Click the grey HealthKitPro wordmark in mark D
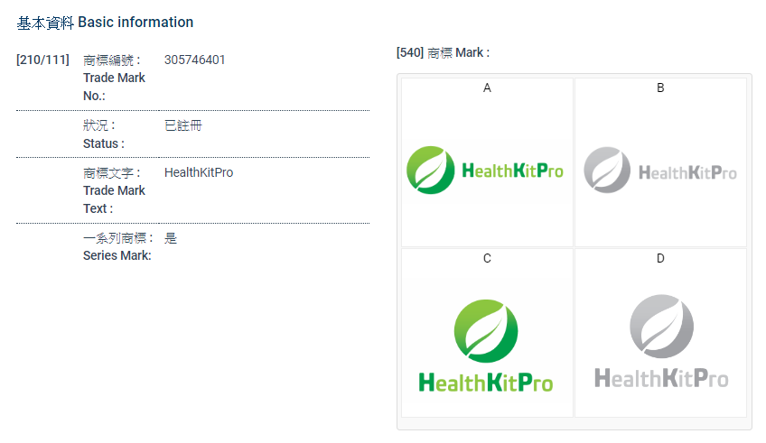Image resolution: width=766 pixels, height=443 pixels. tap(661, 378)
